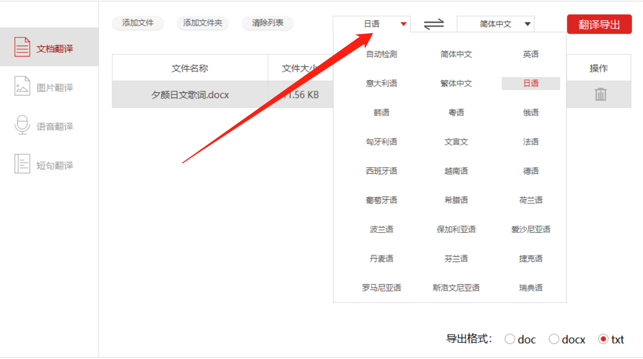Screen dimensions: 643x359
Task: Click the picture icon beside 图片翻译
Action: pos(22,86)
